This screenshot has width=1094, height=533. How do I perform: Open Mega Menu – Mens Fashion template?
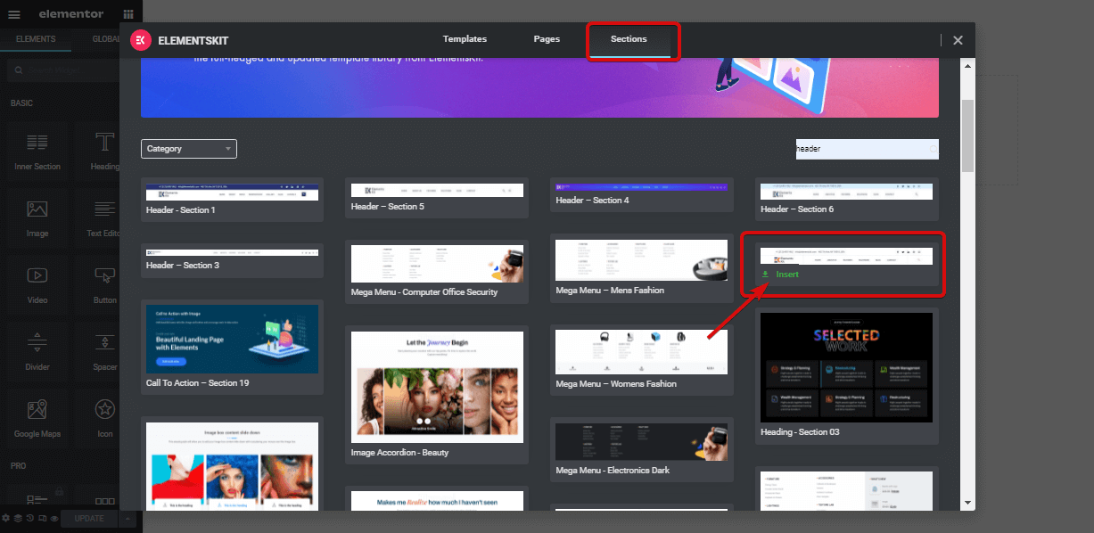pos(642,268)
